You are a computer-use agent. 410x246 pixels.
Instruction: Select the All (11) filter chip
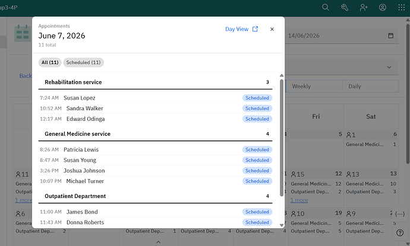tap(50, 62)
